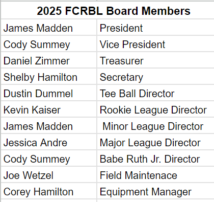Select the Minor League Director cell

point(155,126)
